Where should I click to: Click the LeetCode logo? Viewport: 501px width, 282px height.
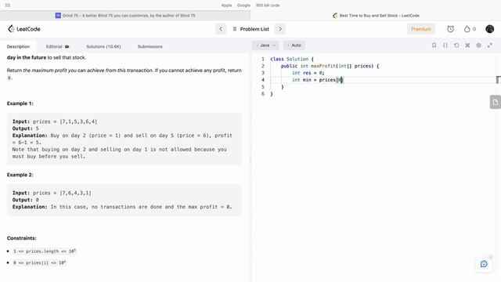[24, 29]
